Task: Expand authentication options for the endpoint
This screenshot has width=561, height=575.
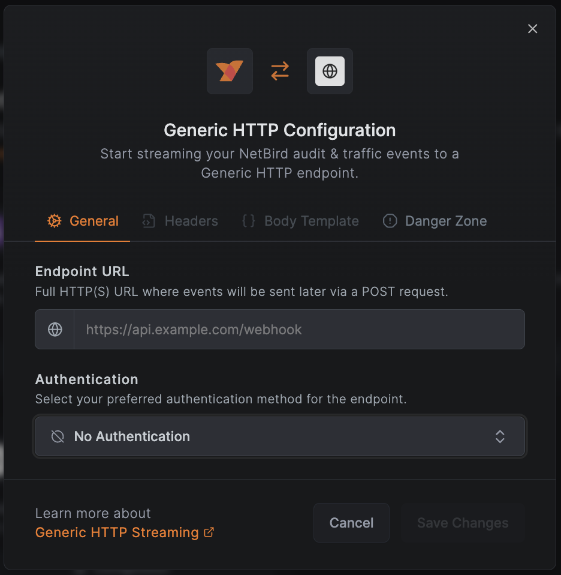Action: 280,436
